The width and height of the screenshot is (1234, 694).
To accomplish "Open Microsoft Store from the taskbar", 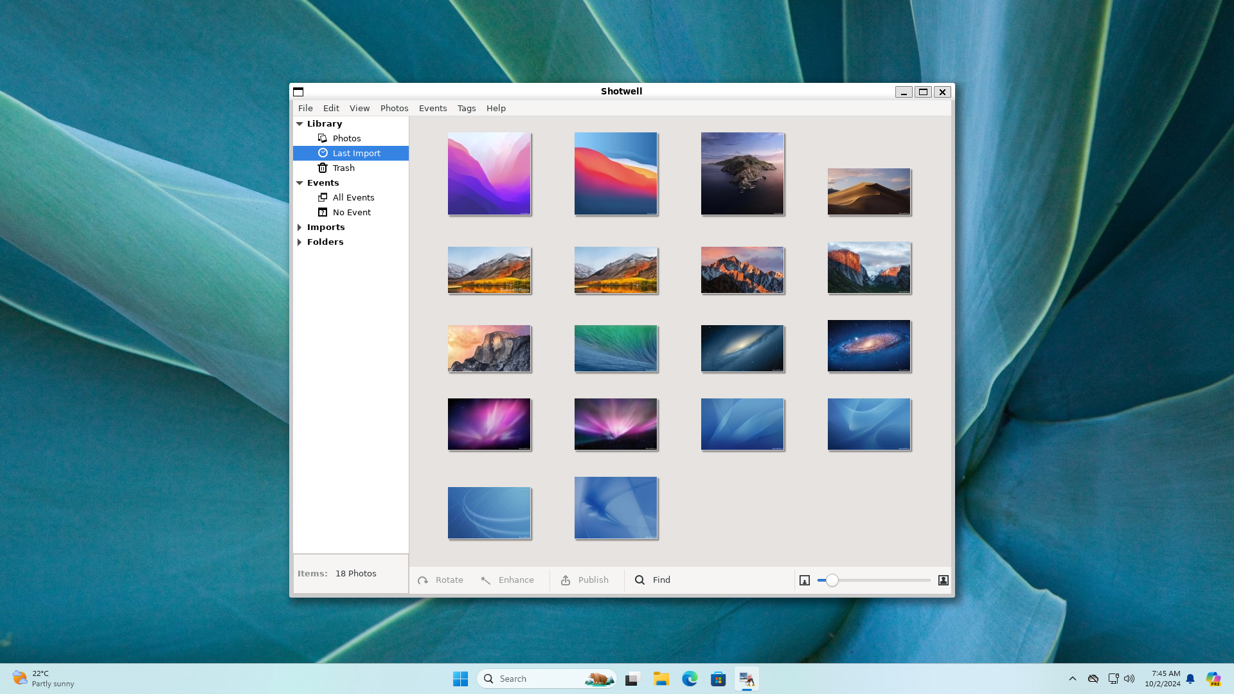I will [x=718, y=679].
